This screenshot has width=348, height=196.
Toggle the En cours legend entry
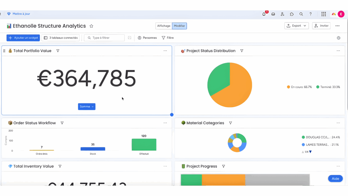[x=299, y=87]
